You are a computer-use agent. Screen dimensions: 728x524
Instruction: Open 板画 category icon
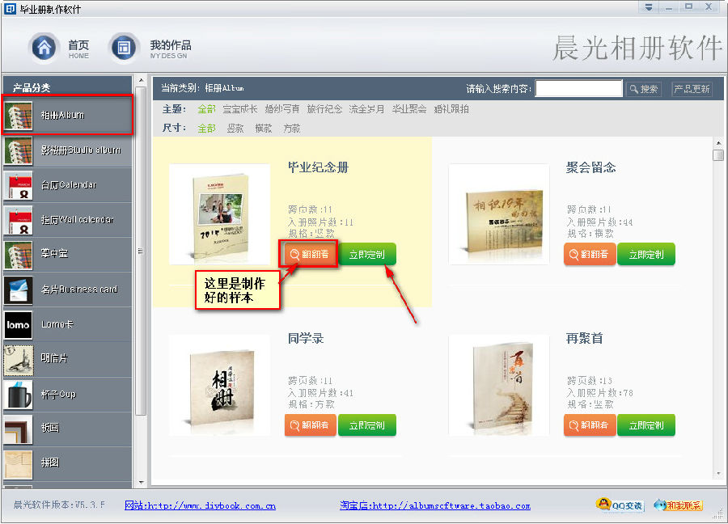coord(19,429)
